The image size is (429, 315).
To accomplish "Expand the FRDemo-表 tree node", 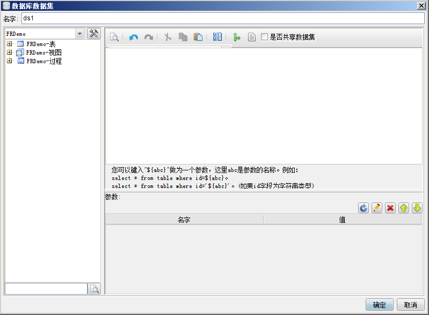I will click(x=10, y=44).
